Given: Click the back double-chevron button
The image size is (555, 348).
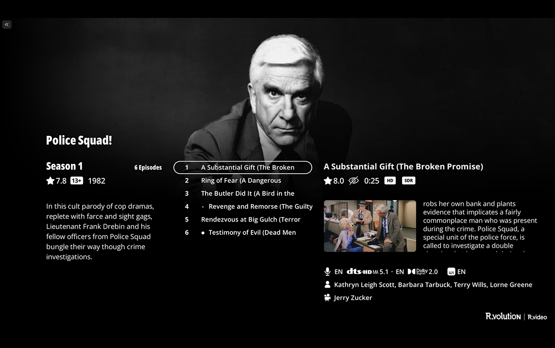Looking at the screenshot, I should tap(7, 24).
